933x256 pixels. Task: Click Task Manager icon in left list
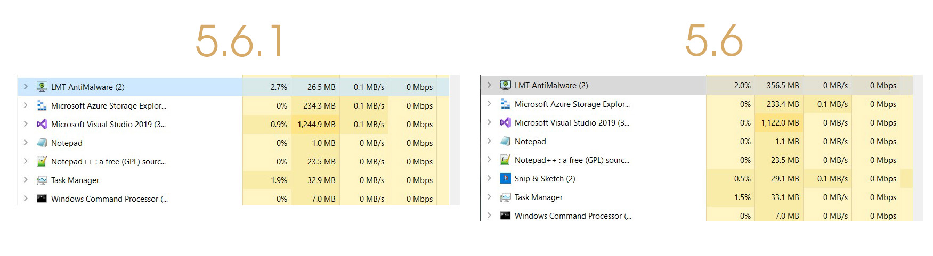click(42, 180)
